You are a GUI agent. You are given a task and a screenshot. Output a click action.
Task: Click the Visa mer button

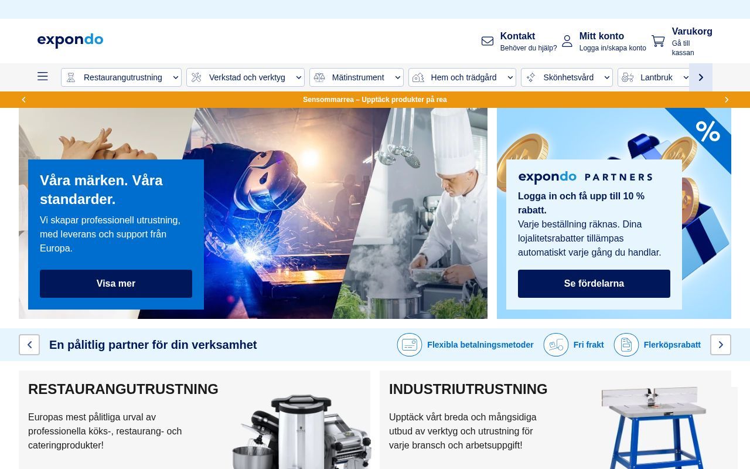[x=116, y=284]
